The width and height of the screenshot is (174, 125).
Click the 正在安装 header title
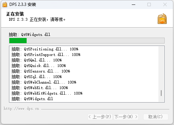[x=15, y=14]
